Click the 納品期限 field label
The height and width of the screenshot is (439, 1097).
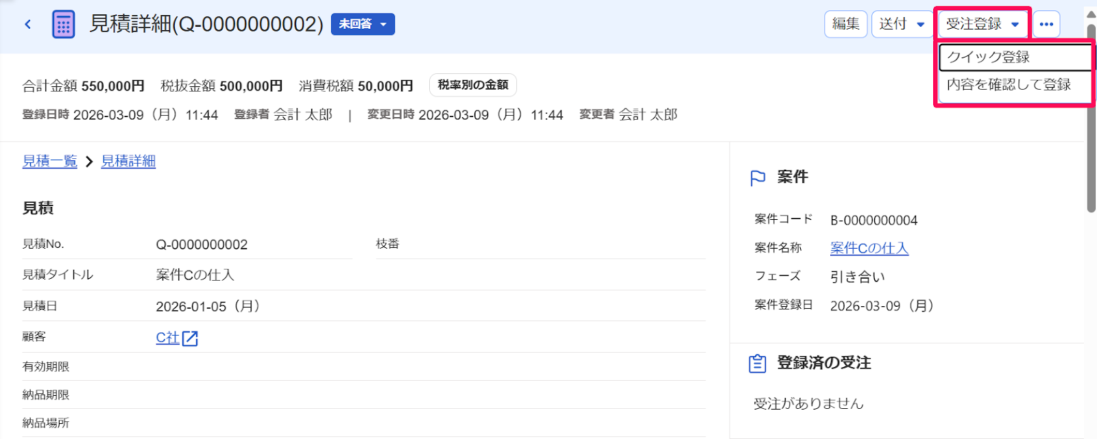click(x=46, y=394)
